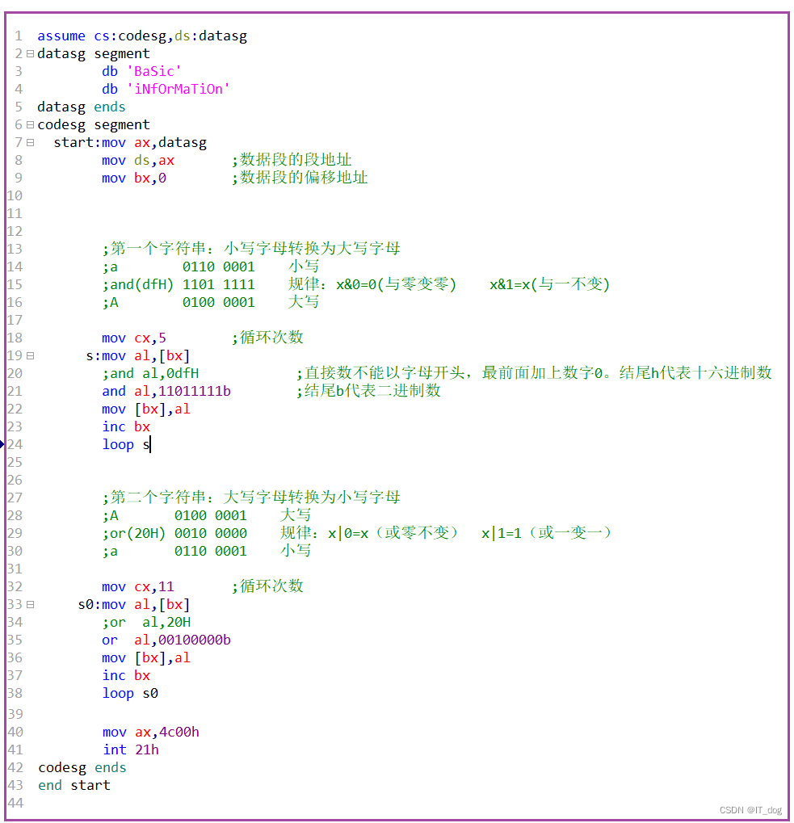Select line number 24 in the margin

click(15, 444)
